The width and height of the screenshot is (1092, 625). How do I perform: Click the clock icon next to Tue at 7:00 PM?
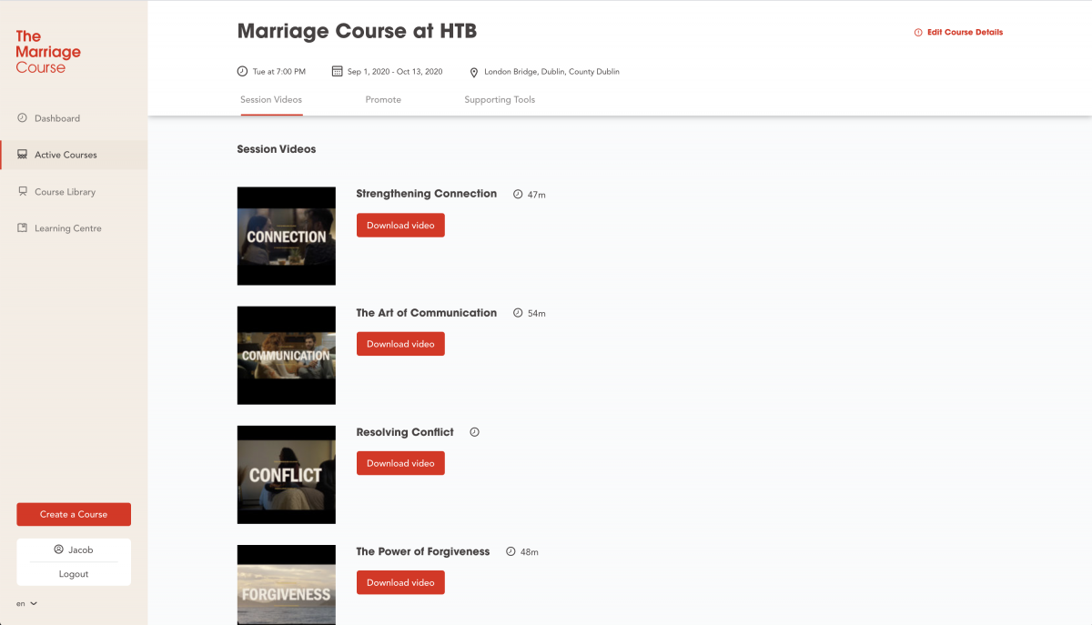point(242,71)
